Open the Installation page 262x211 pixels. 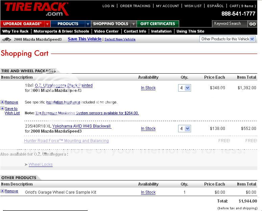(x=161, y=31)
